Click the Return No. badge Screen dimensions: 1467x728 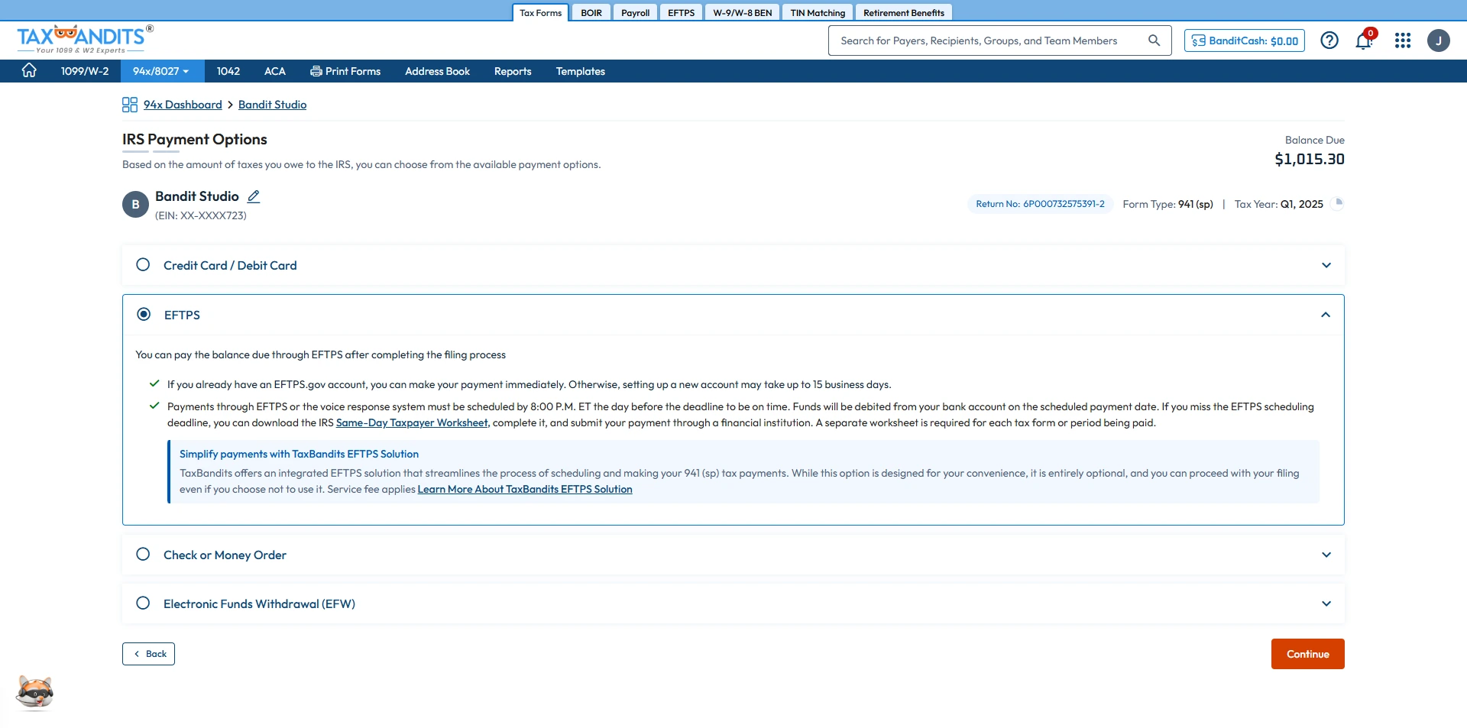[1040, 204]
